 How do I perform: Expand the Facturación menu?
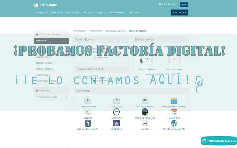tap(72, 12)
